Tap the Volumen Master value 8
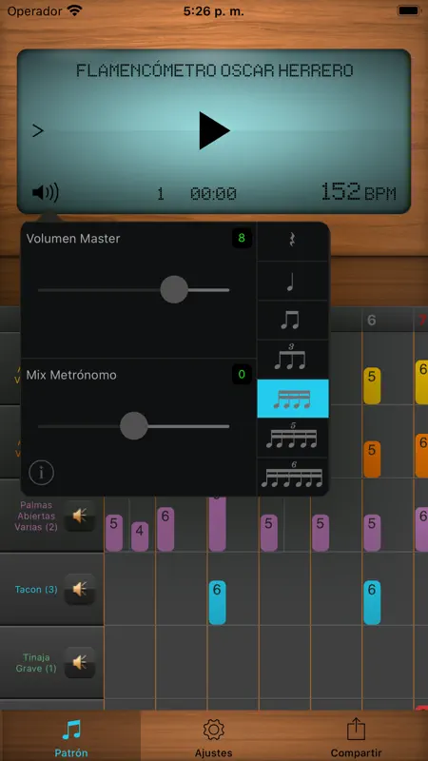 [242, 239]
